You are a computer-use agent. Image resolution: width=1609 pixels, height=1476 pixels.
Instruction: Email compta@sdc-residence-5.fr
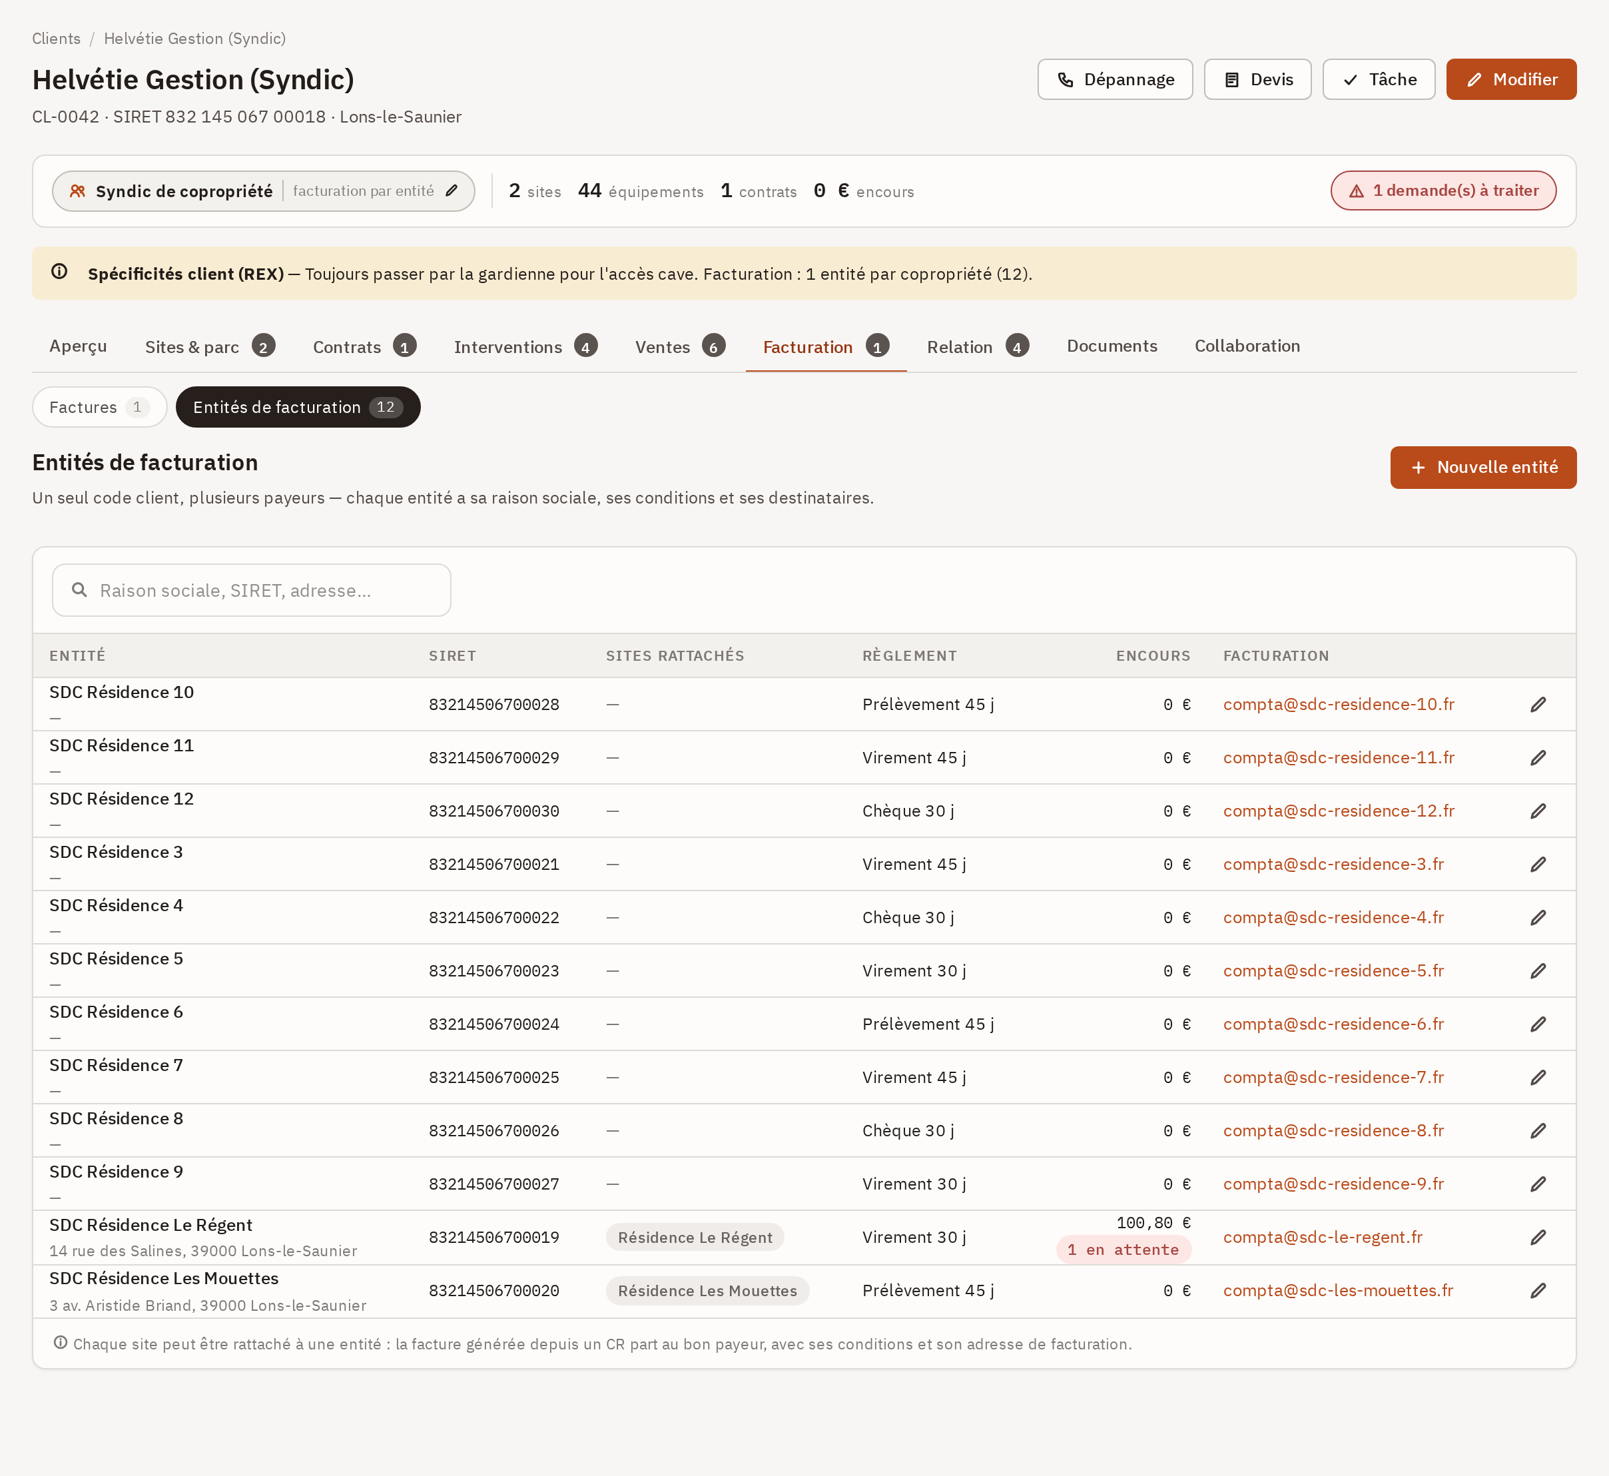[x=1333, y=970]
